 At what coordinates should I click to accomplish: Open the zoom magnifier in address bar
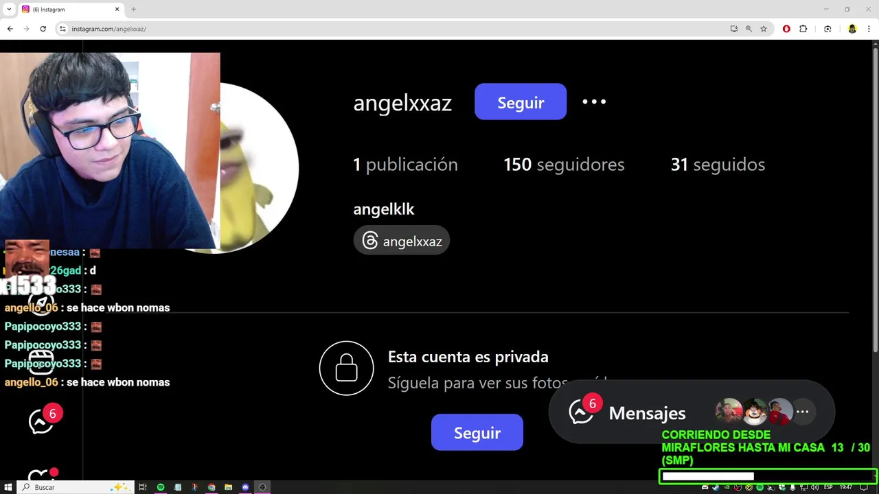749,29
